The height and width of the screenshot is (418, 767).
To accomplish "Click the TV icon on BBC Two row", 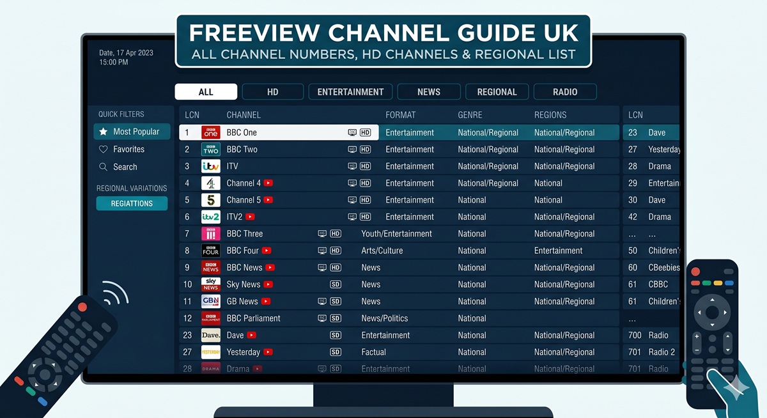I will point(352,150).
